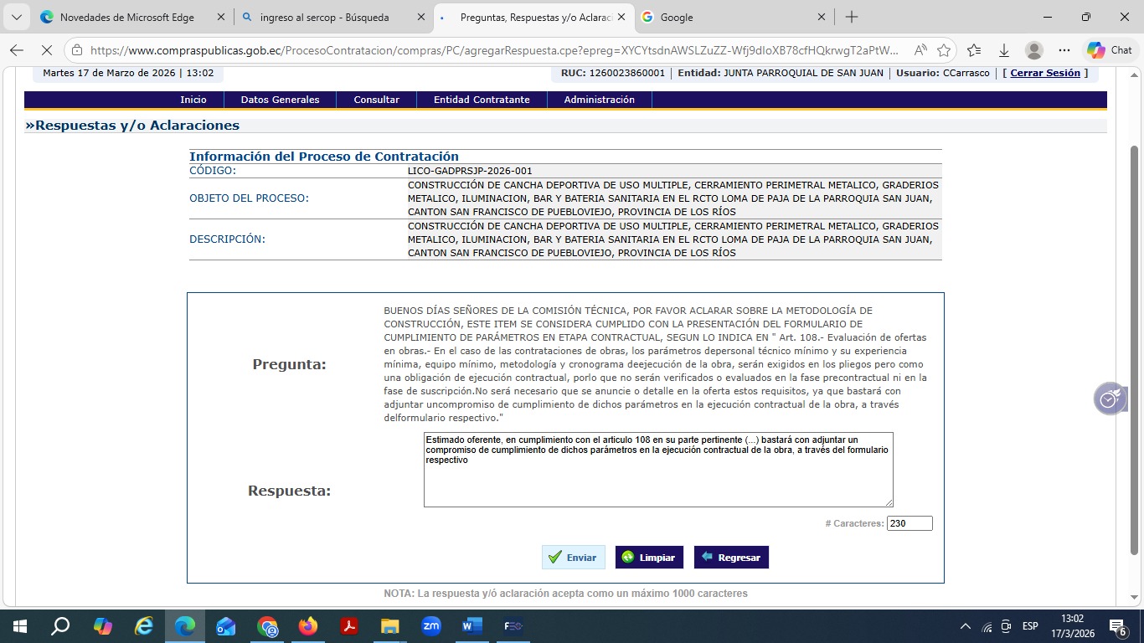Add page to favorites with star icon
1144x643 pixels.
click(x=944, y=50)
